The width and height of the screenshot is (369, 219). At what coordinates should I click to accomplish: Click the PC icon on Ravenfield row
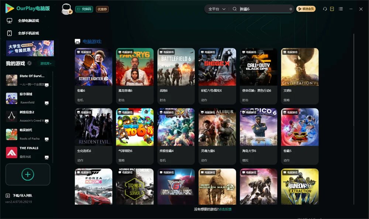point(46,103)
